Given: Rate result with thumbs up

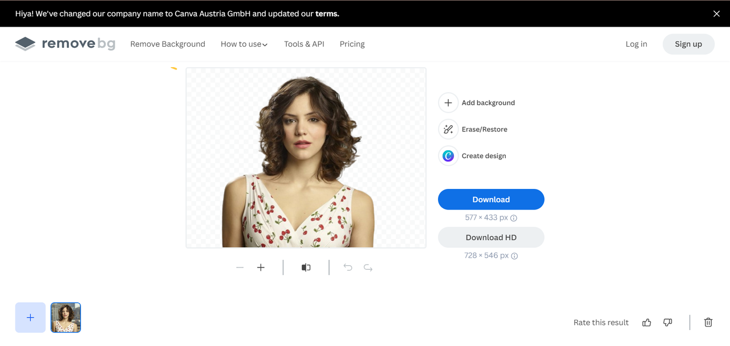Looking at the screenshot, I should (x=647, y=323).
